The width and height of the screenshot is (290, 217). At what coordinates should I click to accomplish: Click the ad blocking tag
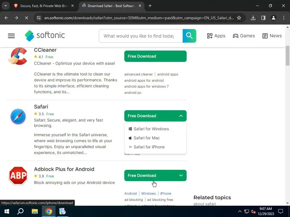click(x=134, y=200)
